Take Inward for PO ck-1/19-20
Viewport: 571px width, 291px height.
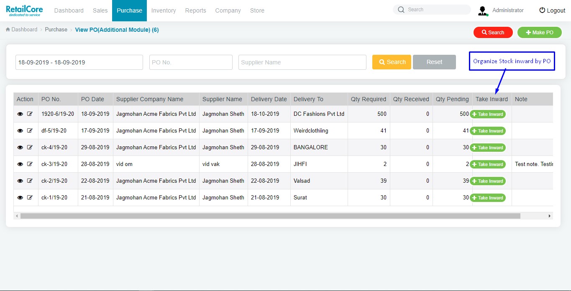coord(488,198)
